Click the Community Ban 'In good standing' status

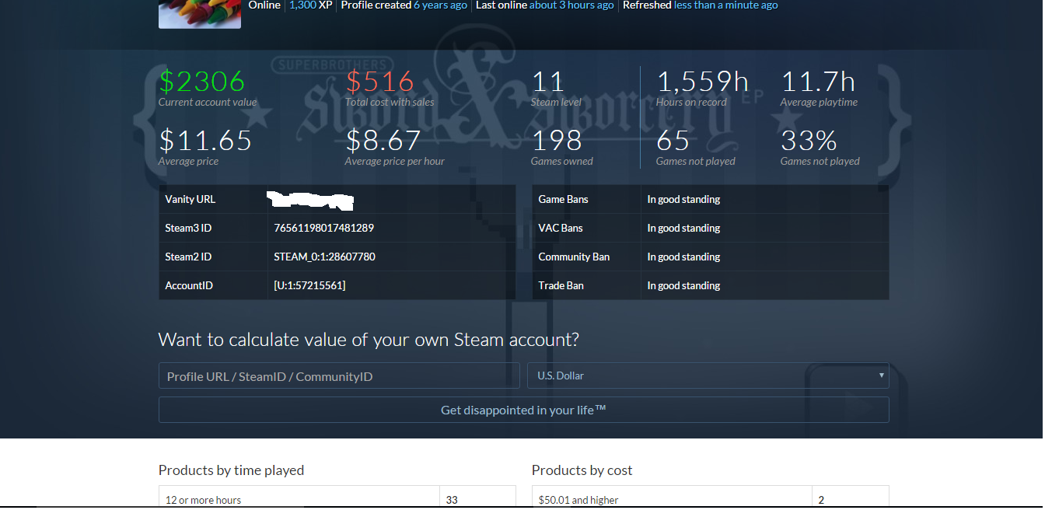point(683,257)
